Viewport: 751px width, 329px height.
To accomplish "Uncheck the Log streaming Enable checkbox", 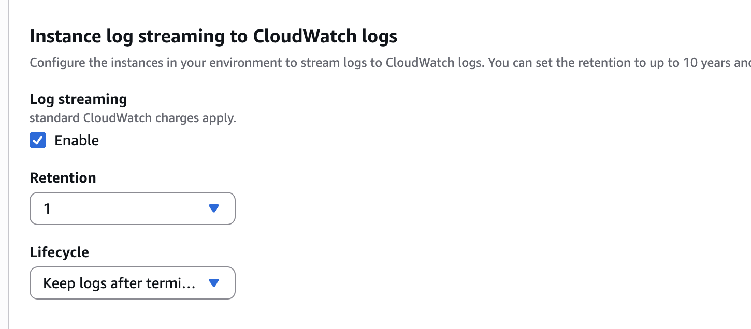I will [38, 140].
